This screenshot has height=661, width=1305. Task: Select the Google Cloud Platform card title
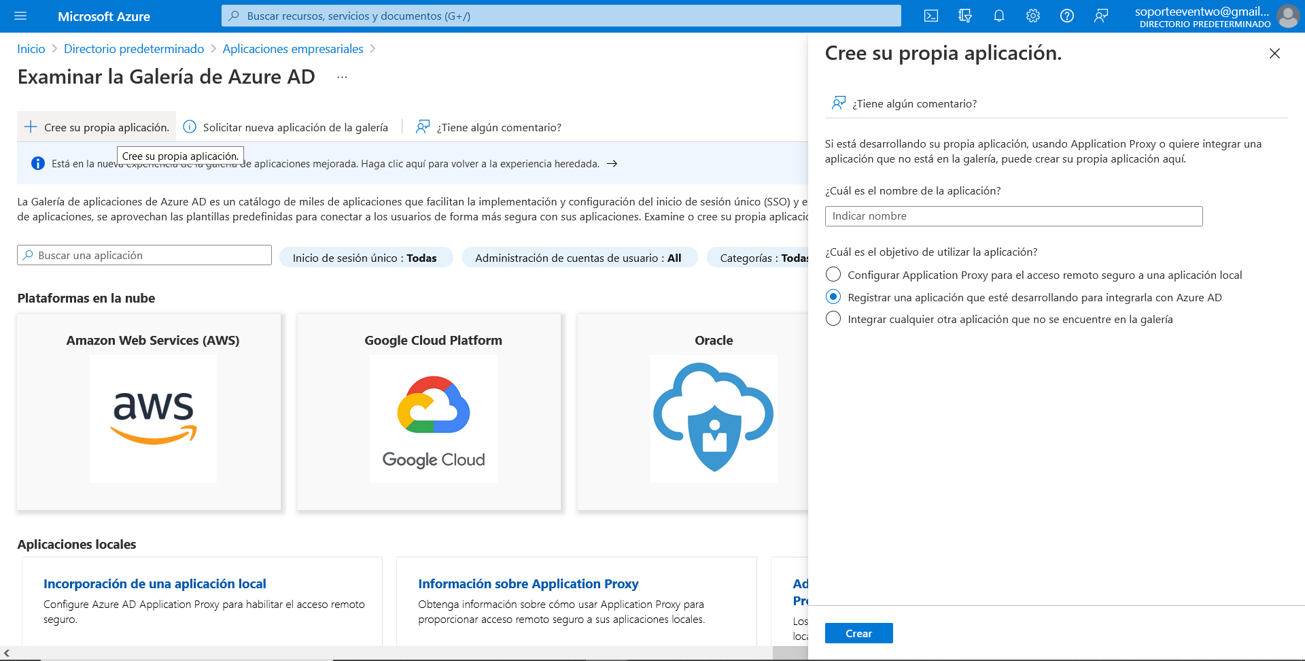pos(434,340)
